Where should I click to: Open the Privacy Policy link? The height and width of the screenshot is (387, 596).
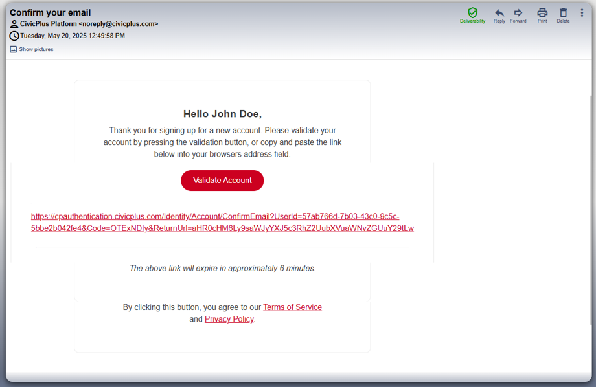click(x=229, y=319)
